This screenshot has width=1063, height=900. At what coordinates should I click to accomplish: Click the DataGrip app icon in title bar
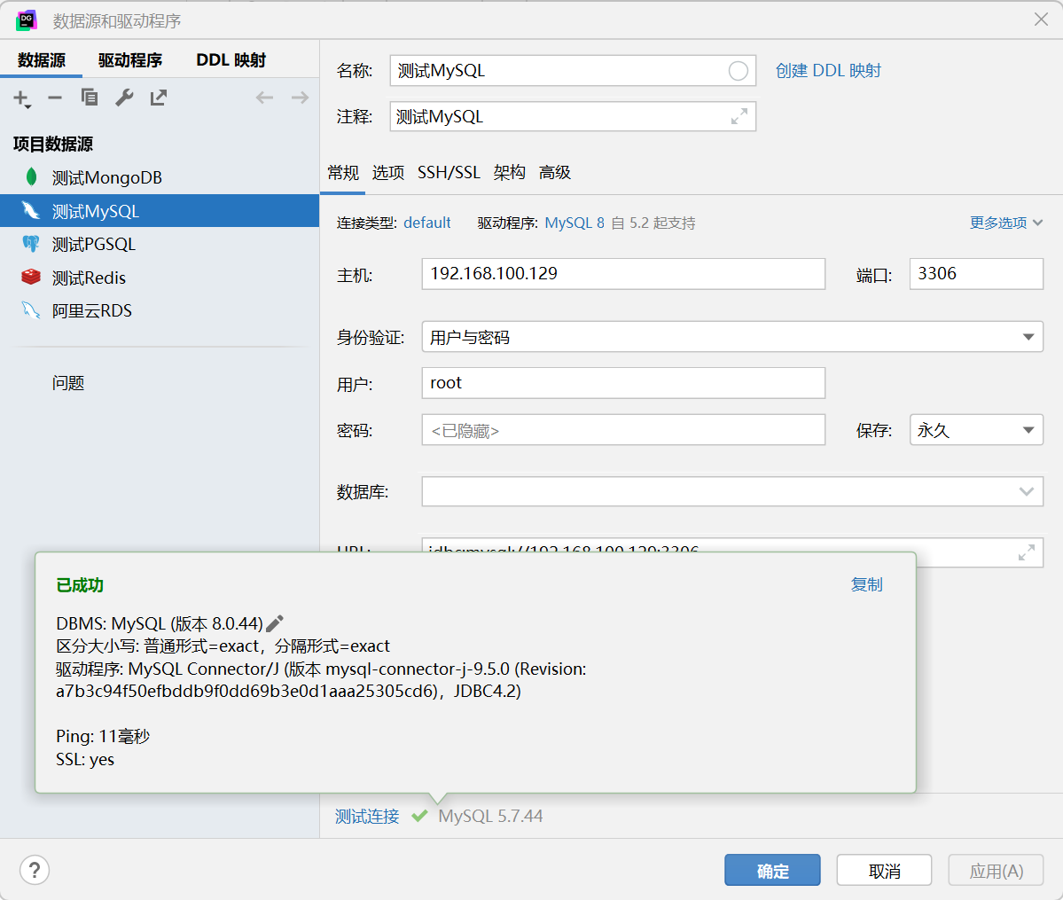pyautogui.click(x=27, y=20)
